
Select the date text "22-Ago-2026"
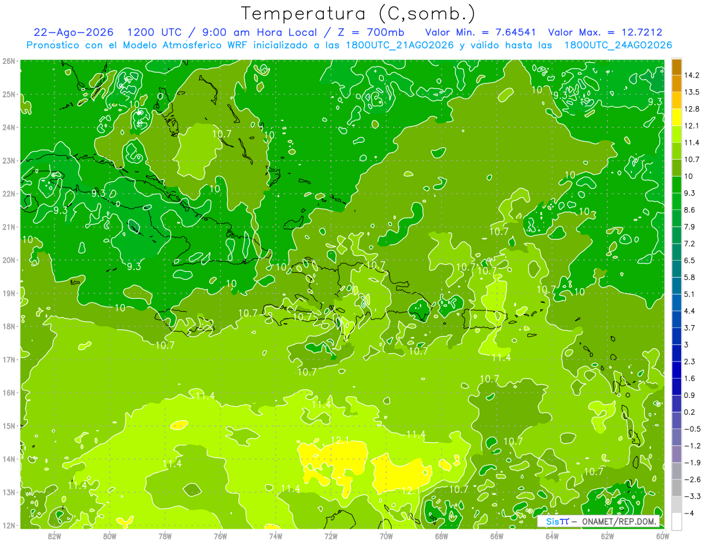pos(73,32)
